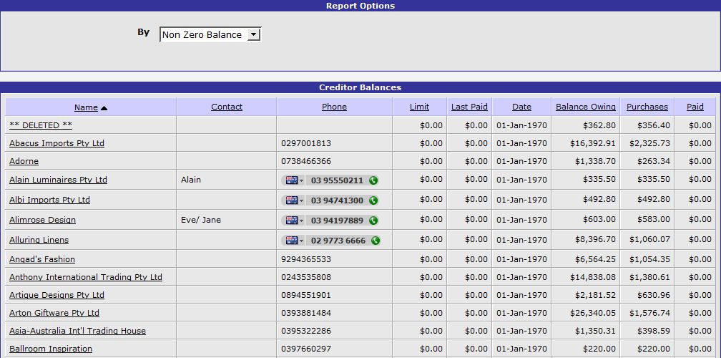Click Australian flag icon in Alluring Linens row
Viewport: 721px width, 358px height.
click(292, 241)
